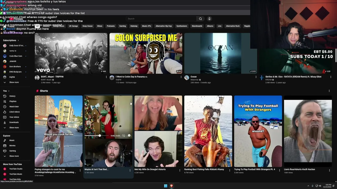This screenshot has height=189, width=337.
Task: Open the Dem Brothers subscription
Action: (15, 67)
